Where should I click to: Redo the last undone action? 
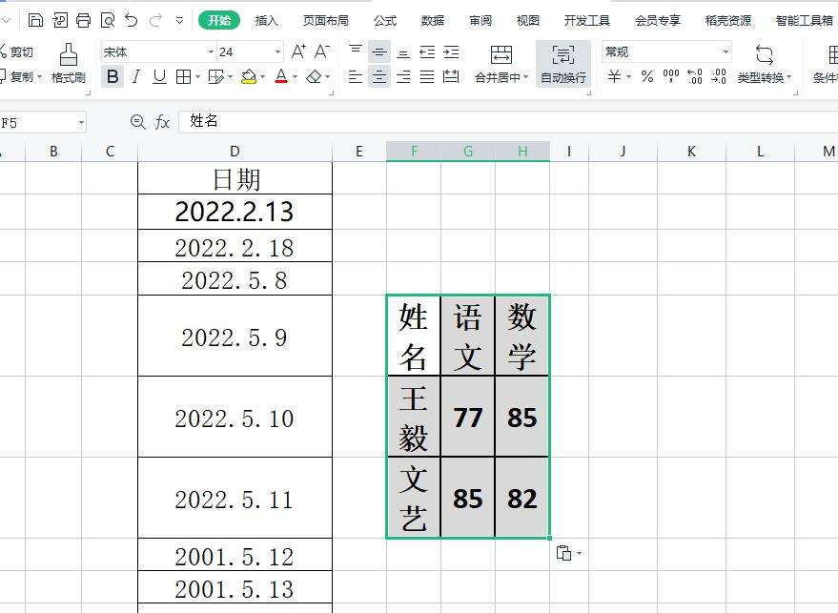pyautogui.click(x=155, y=20)
